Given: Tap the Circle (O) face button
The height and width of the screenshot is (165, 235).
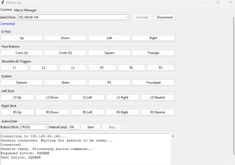Looking at the screenshot, I should (65, 53).
